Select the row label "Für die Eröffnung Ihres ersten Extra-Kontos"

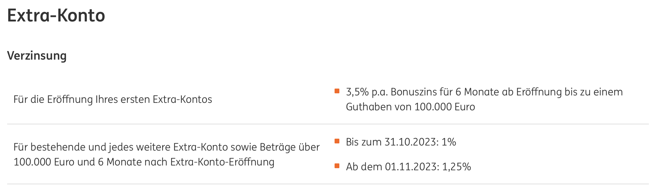pos(113,99)
